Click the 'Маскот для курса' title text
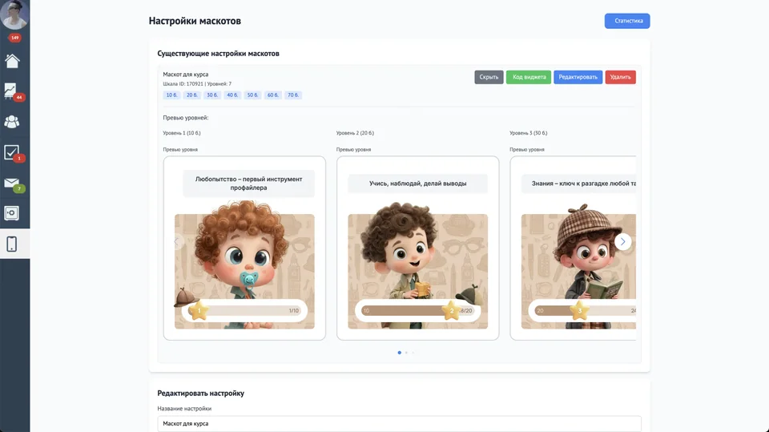Viewport: 769px width, 432px height. pos(185,74)
